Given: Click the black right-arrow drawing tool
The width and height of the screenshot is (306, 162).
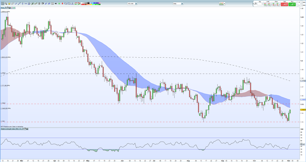Looking at the screenshot, I should point(56,4).
